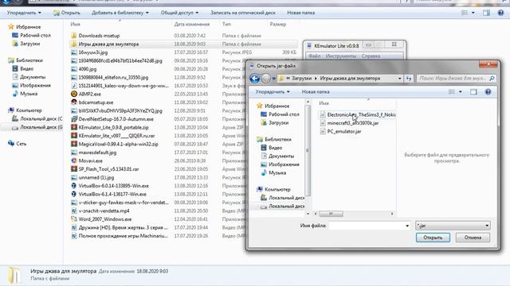This screenshot has height=286, width=510.
Task: Toggle the Explorer preview pane icon
Action: (486, 13)
